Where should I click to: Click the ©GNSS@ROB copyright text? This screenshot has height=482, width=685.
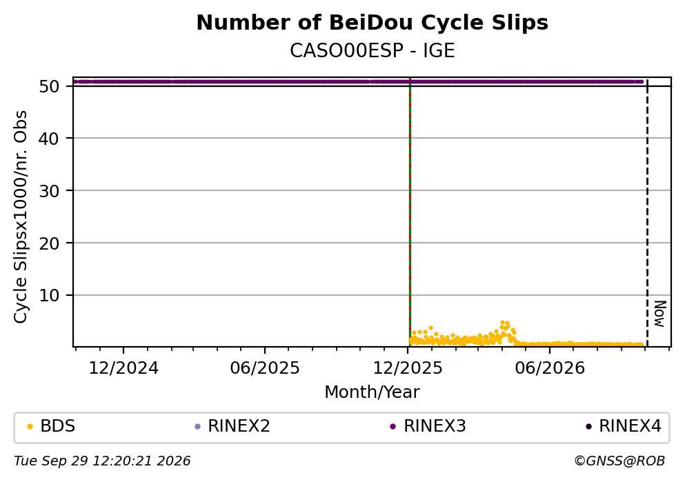click(x=619, y=461)
